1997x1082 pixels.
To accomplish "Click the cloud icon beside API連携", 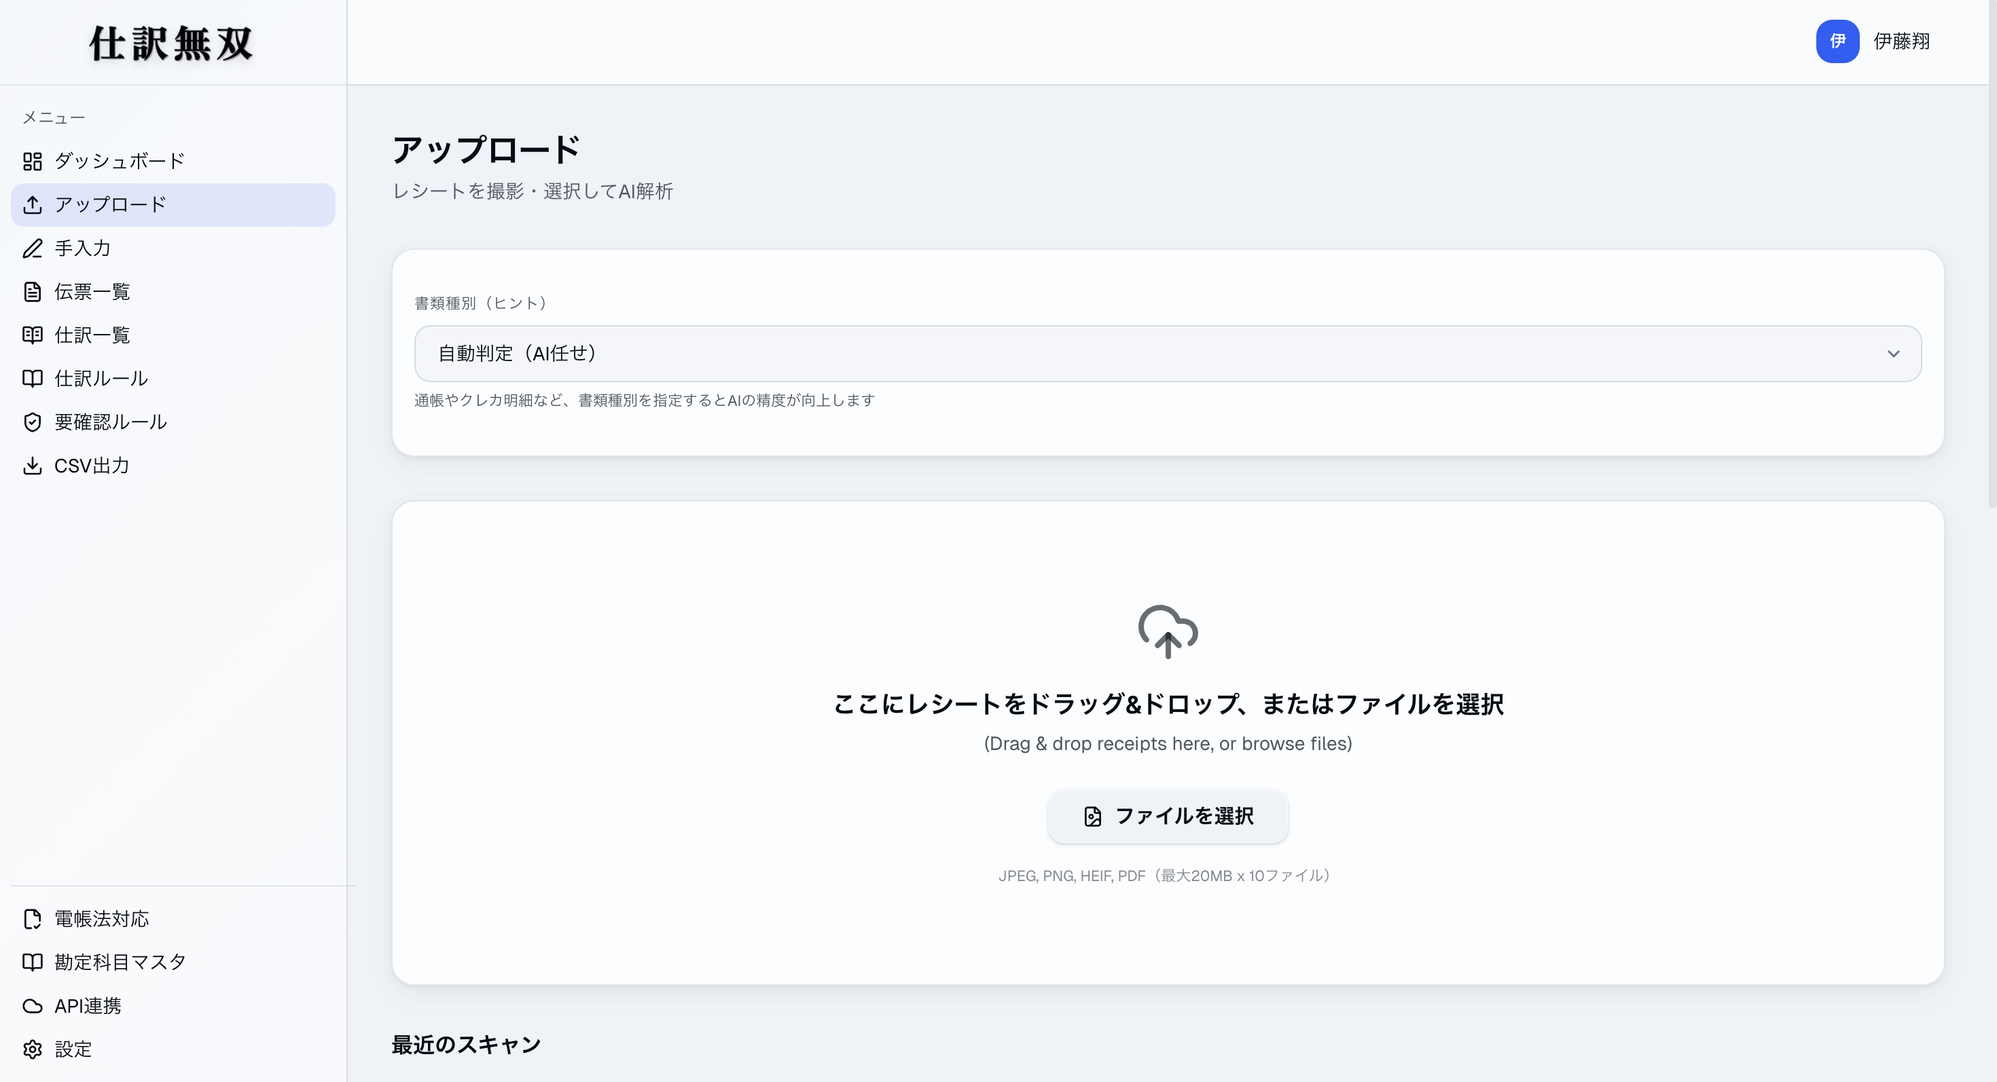I will [x=32, y=1005].
